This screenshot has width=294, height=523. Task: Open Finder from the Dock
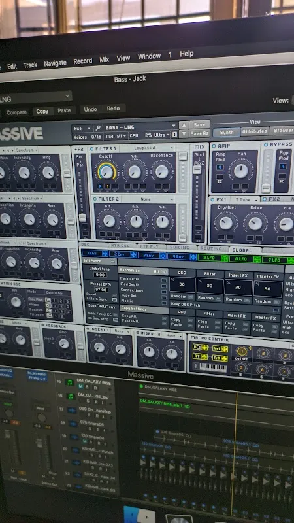pyautogui.click(x=139, y=515)
